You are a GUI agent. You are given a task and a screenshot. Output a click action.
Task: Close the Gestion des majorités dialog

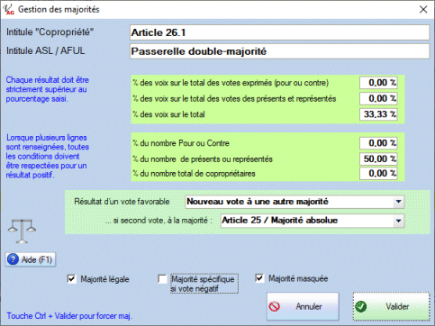pyautogui.click(x=423, y=10)
